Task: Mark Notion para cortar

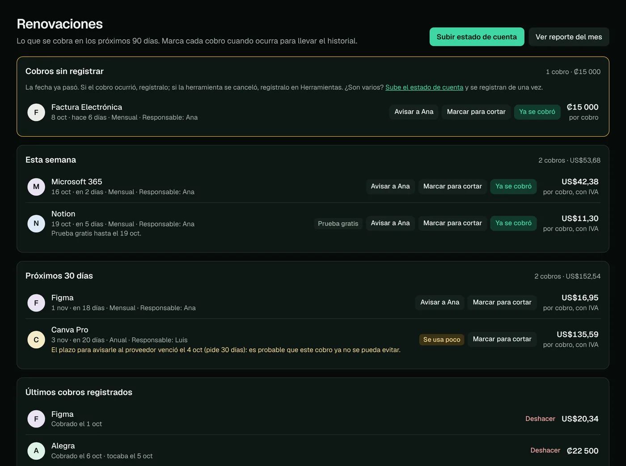Action: [x=453, y=223]
